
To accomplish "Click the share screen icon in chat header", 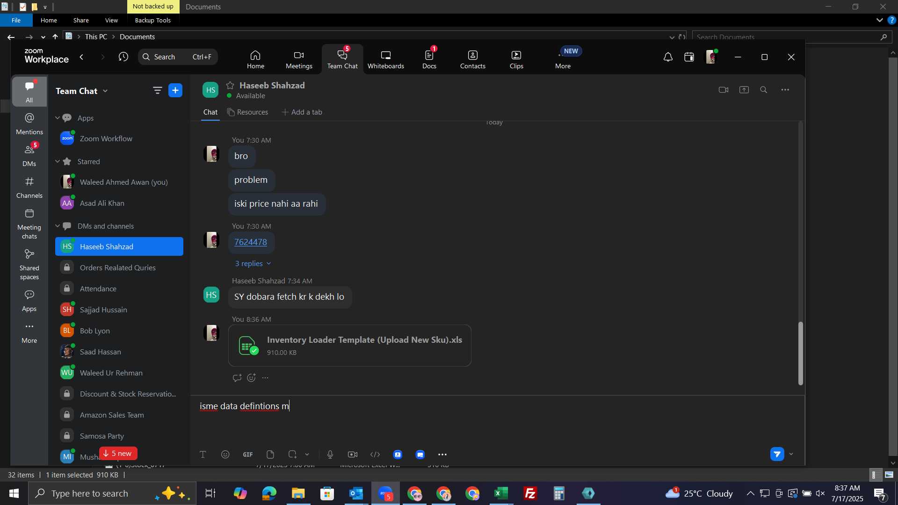I will pyautogui.click(x=744, y=90).
